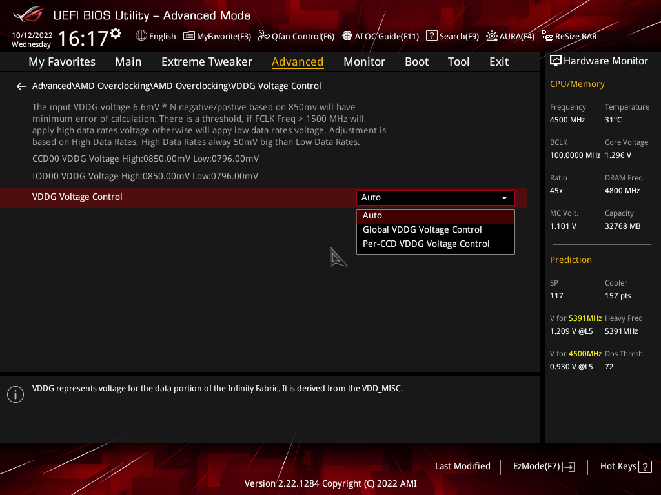Click the Hardware Monitor screen icon

point(556,61)
